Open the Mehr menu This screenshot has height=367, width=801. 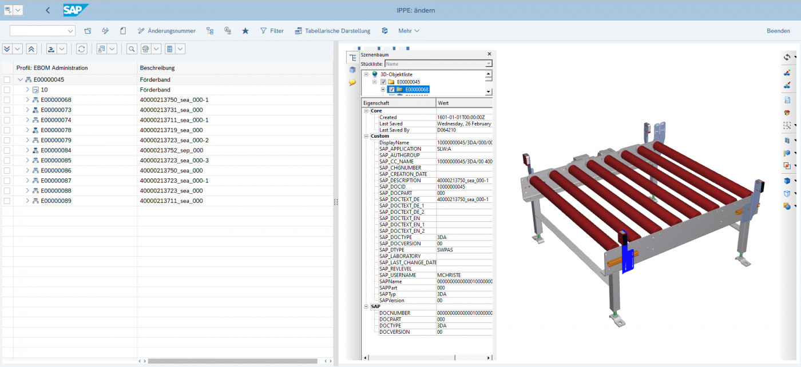[409, 31]
